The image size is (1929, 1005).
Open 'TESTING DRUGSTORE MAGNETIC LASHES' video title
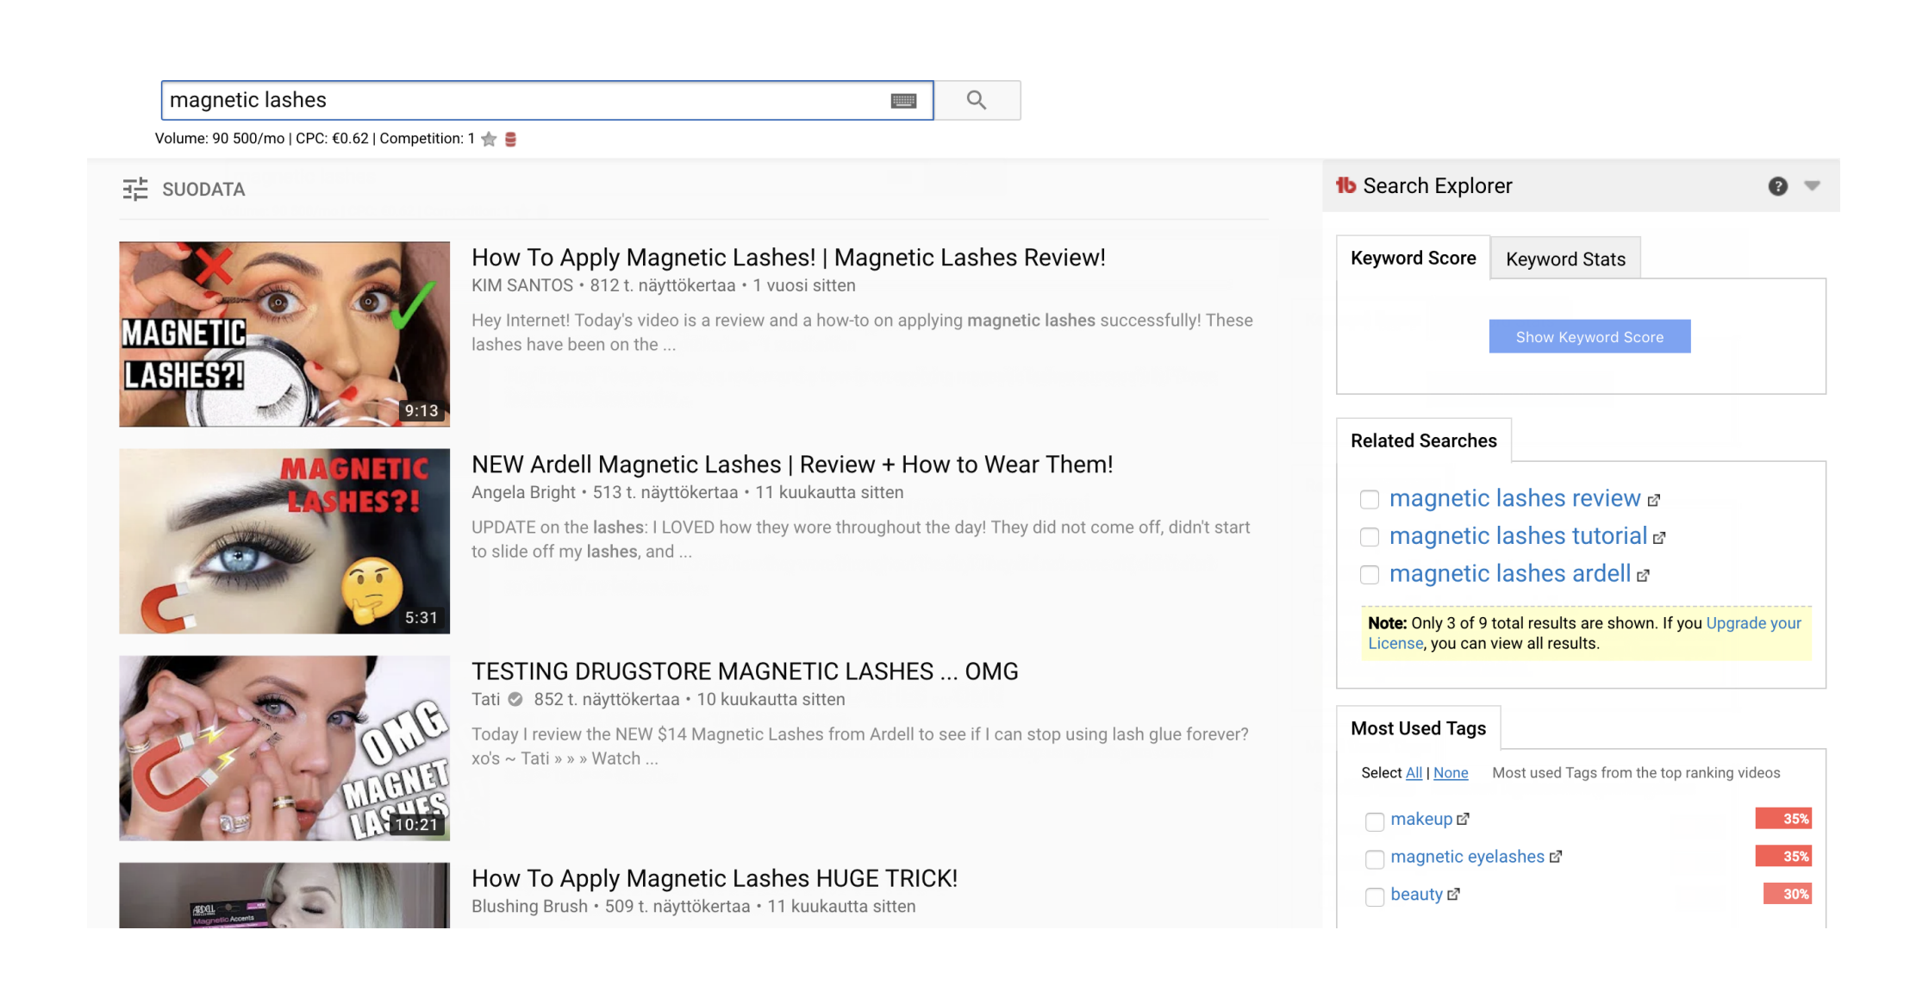click(x=745, y=671)
